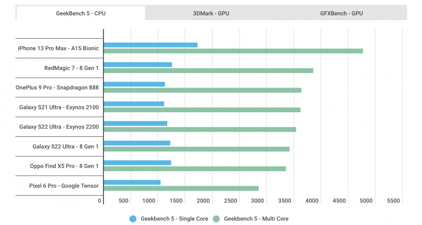Click the 5500 axis tick label
The image size is (422, 225).
click(393, 200)
